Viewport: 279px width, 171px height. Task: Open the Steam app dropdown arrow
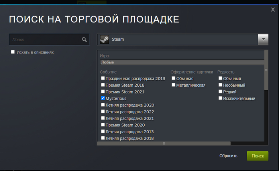click(263, 40)
